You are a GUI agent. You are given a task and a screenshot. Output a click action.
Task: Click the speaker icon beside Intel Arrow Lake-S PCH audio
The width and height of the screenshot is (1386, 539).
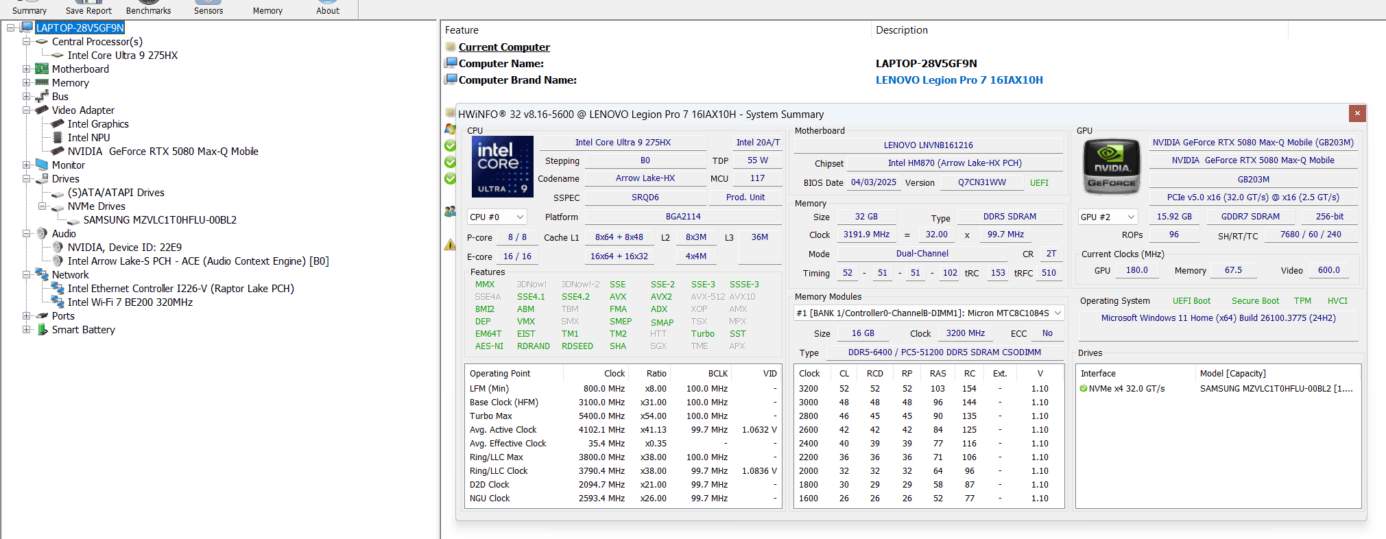coord(58,261)
